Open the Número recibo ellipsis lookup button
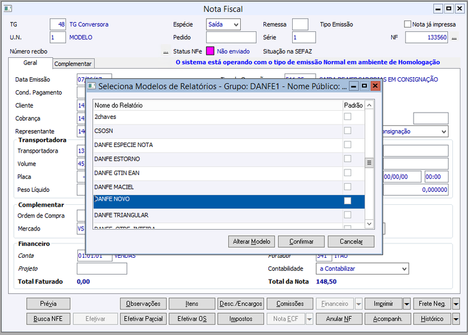This screenshot has height=335, width=468. [165, 51]
